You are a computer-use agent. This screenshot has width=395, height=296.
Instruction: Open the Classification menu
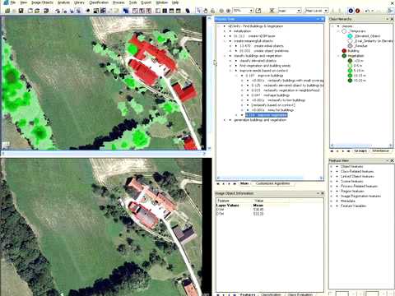click(x=99, y=2)
